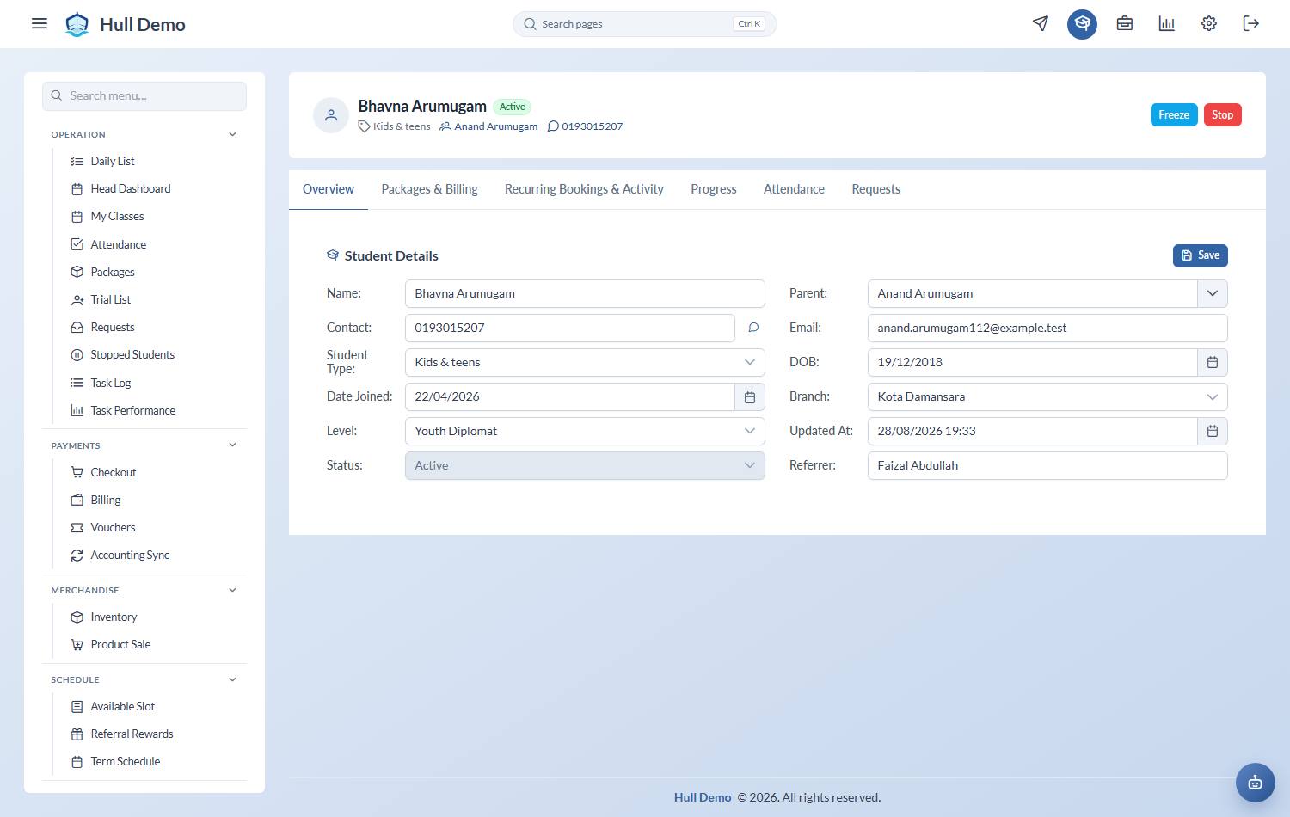Collapse the PAYMENTS section
The image size is (1290, 817).
[232, 445]
